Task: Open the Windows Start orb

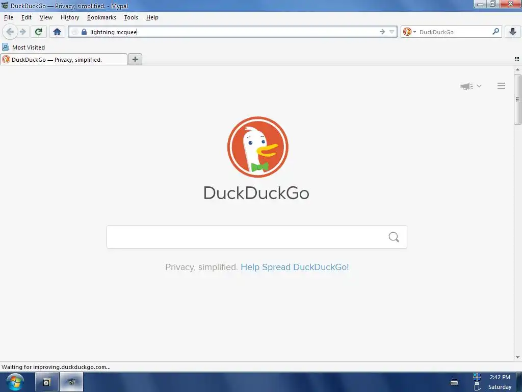Action: click(15, 382)
